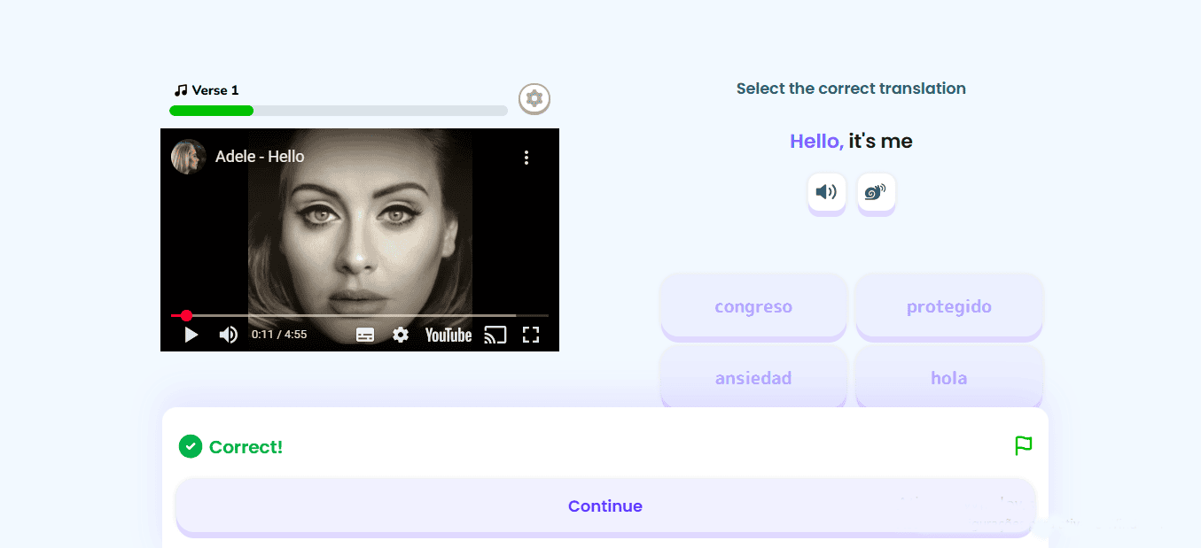The image size is (1201, 548).
Task: Play the Adele video
Action: 191,335
